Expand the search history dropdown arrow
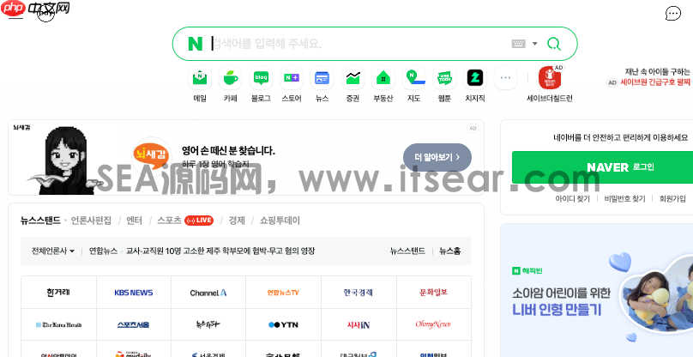The height and width of the screenshot is (357, 693). click(x=535, y=44)
